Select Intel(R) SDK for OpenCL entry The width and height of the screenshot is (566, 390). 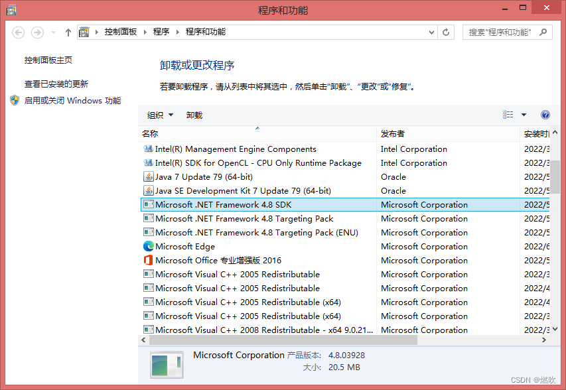(x=345, y=163)
